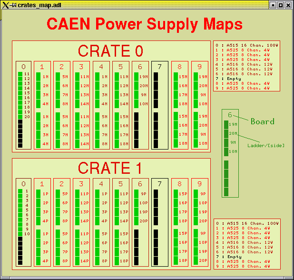294x280 pixels.
Task: Click 19P label in Crate 1 board 6
Action: tap(144, 212)
